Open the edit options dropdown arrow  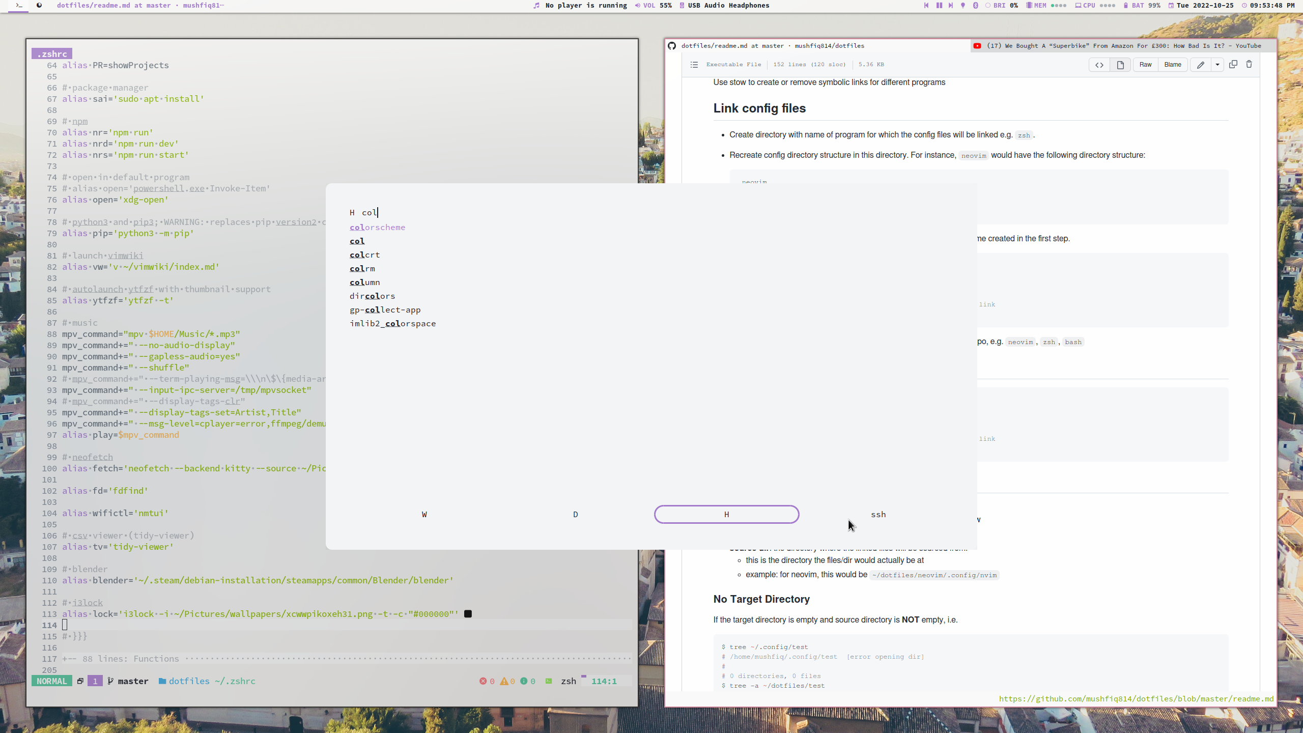coord(1217,65)
